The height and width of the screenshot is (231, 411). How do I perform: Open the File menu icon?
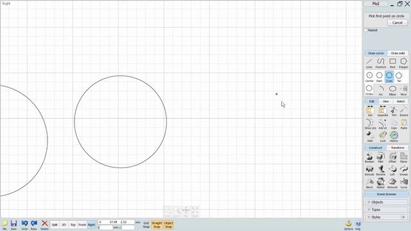4,225
